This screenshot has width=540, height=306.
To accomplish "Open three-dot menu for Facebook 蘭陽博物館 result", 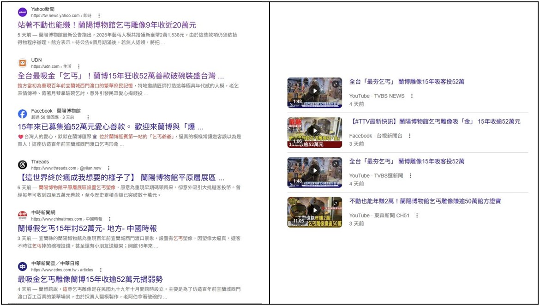I will coord(88,117).
